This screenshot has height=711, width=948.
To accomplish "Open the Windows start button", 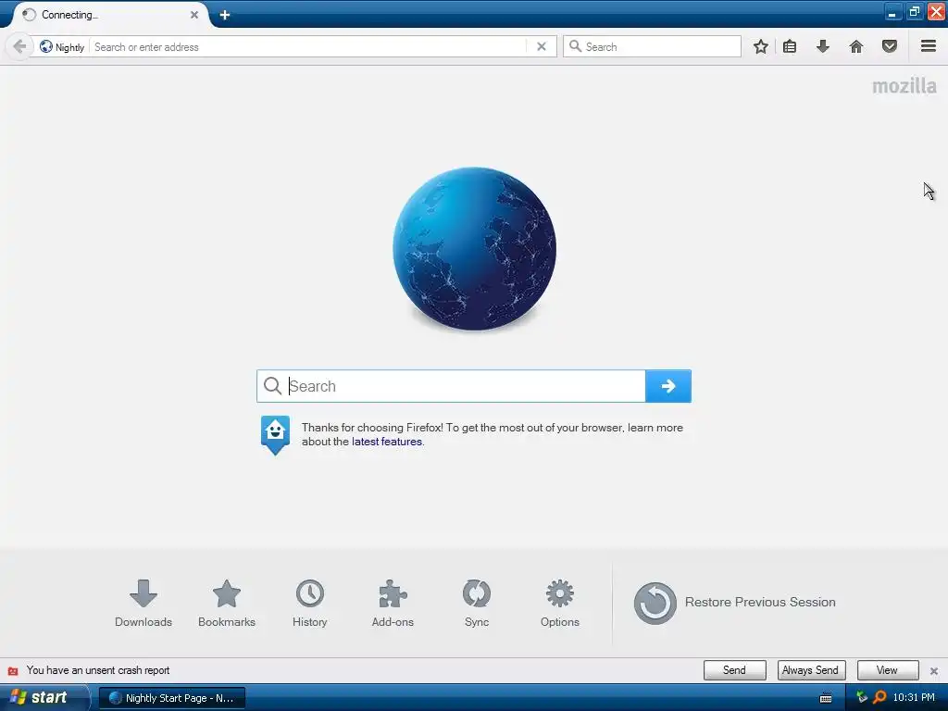I will pos(44,698).
